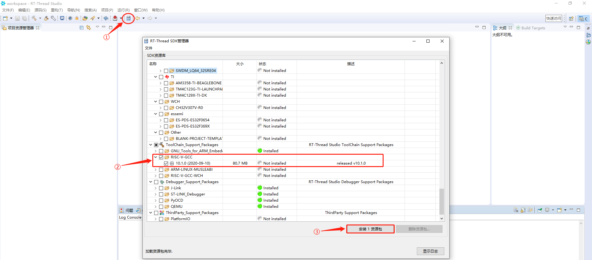Select the PyOCD tree row
Screen dimensions: 592x260
tap(177, 200)
